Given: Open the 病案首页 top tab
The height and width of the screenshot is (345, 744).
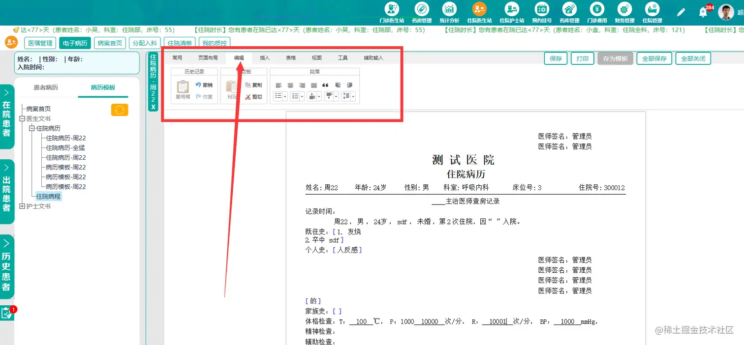Looking at the screenshot, I should (110, 43).
